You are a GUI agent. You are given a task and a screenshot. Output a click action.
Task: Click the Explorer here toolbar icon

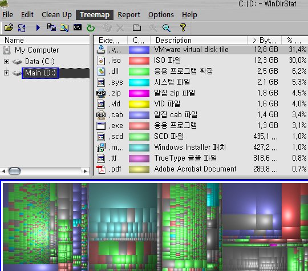tap(64, 28)
